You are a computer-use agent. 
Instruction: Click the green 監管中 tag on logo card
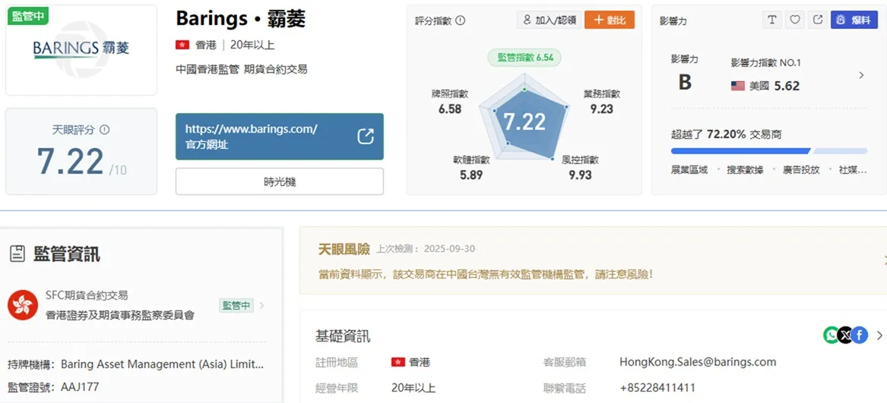[x=27, y=16]
